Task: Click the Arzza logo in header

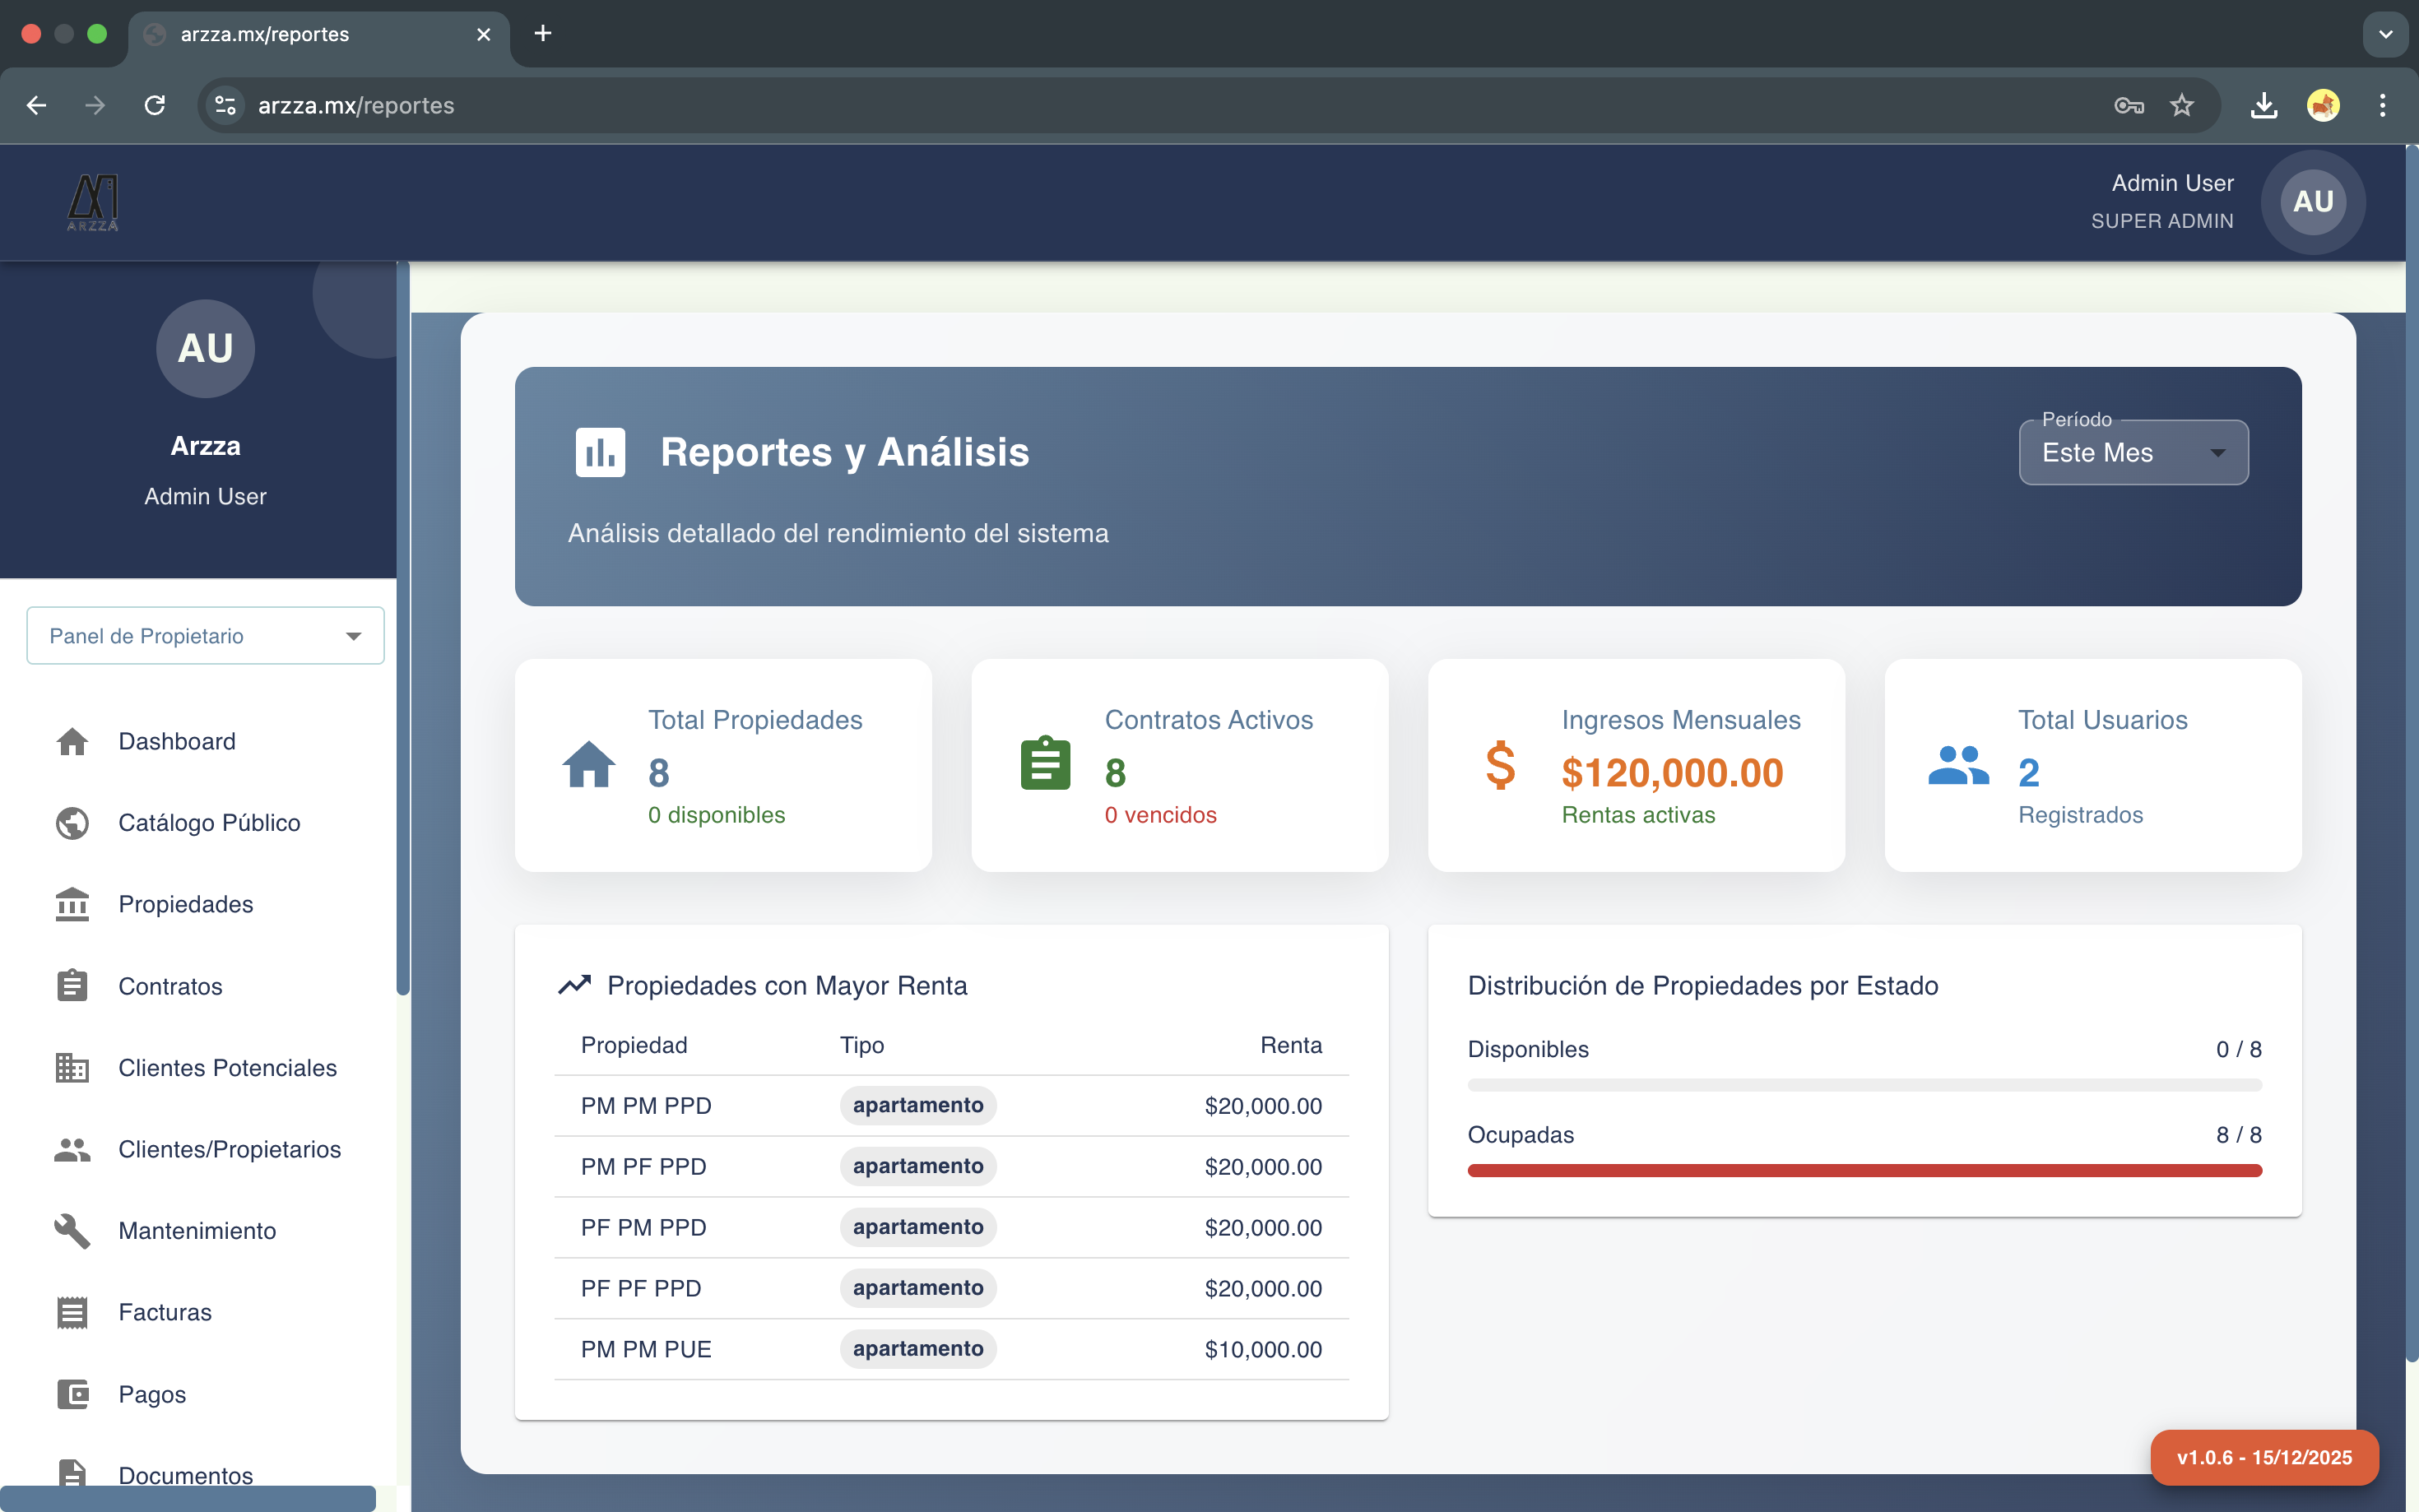Action: [x=93, y=202]
